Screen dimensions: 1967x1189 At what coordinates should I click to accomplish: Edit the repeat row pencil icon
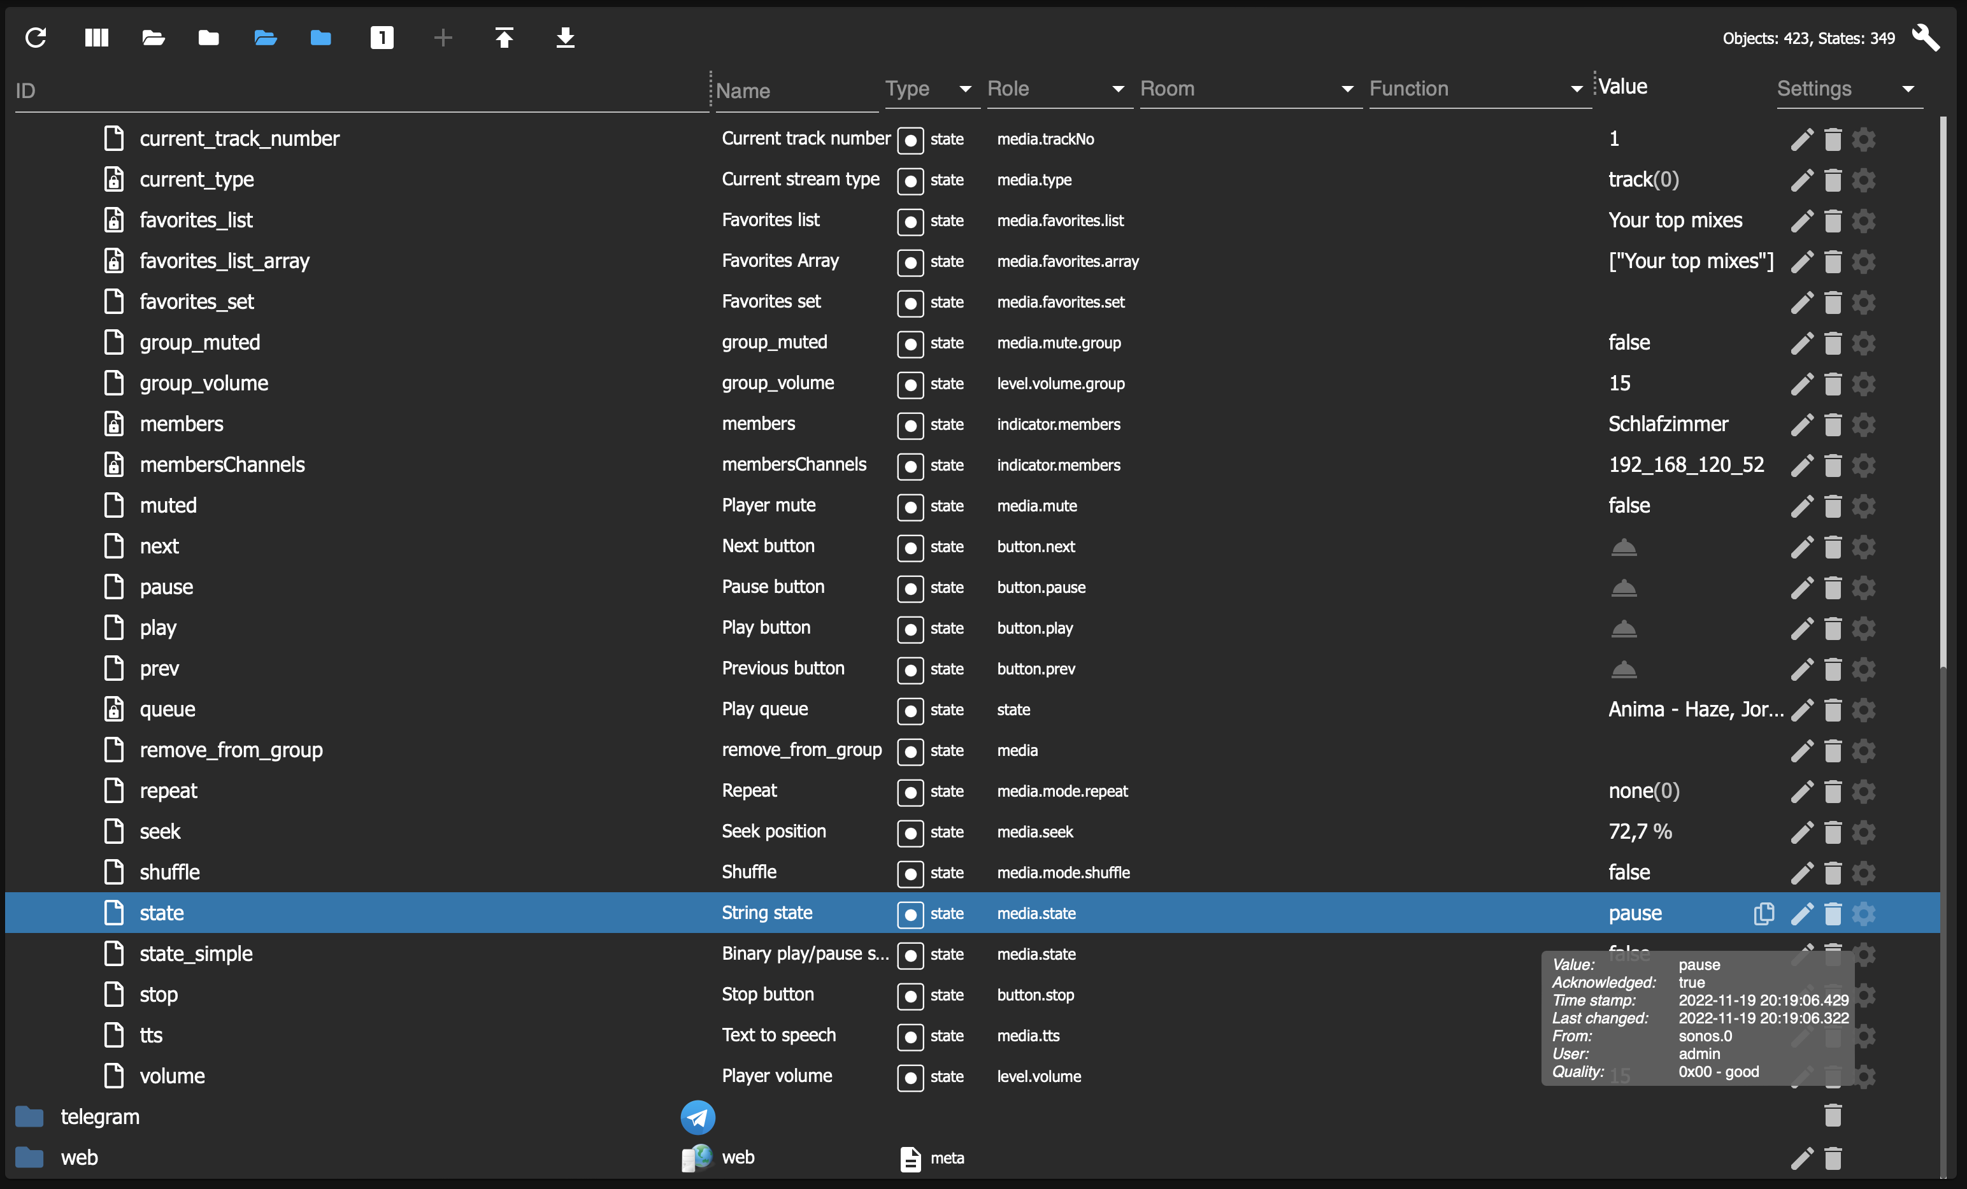click(1802, 792)
